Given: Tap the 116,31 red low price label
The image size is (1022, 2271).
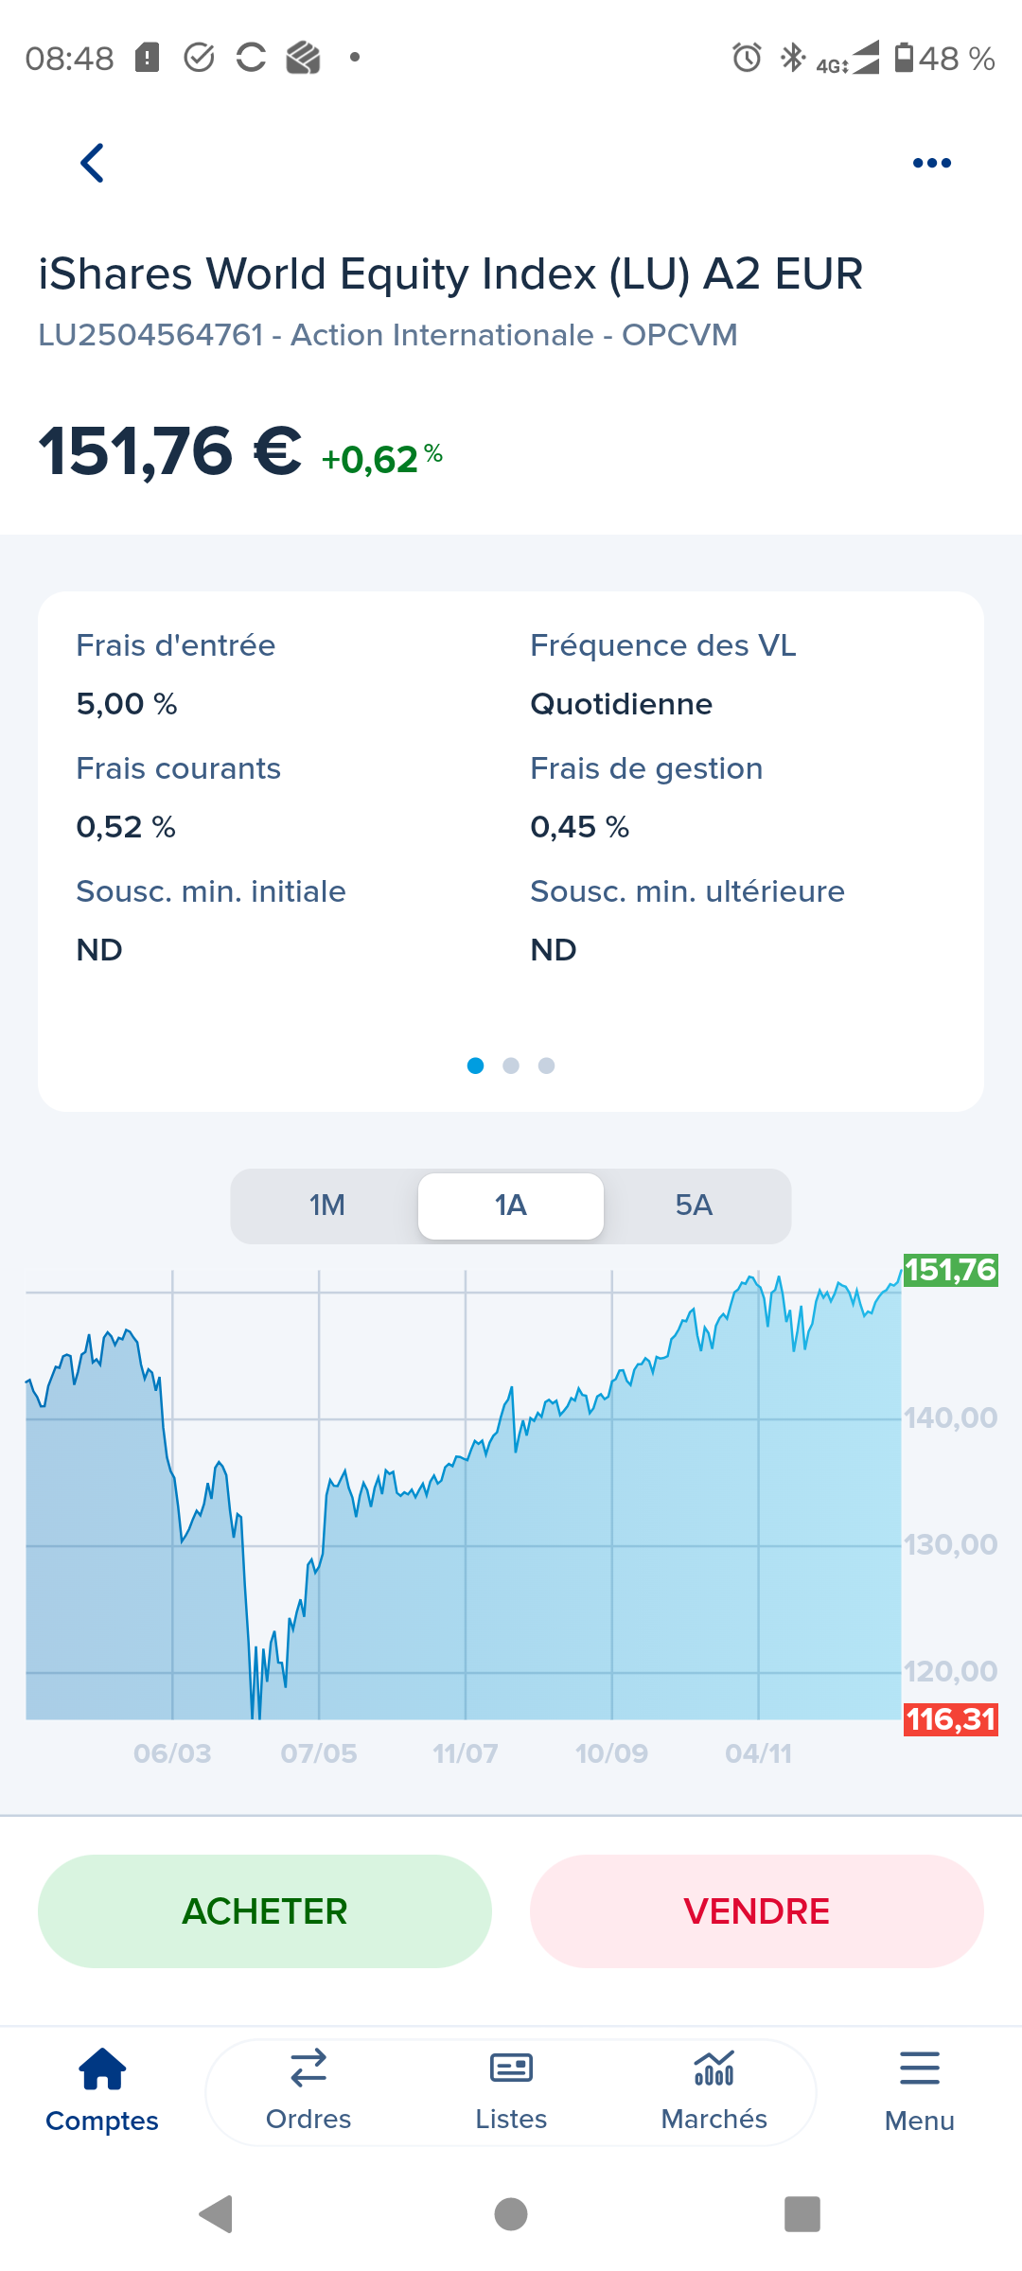Looking at the screenshot, I should pyautogui.click(x=950, y=1719).
